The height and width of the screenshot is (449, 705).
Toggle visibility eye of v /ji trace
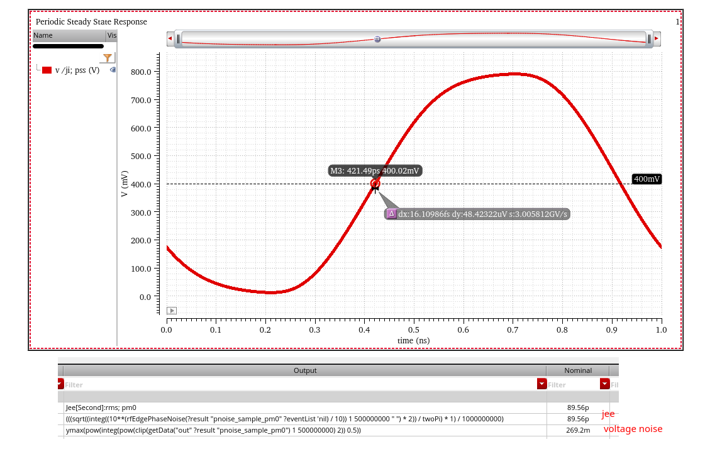tap(113, 70)
